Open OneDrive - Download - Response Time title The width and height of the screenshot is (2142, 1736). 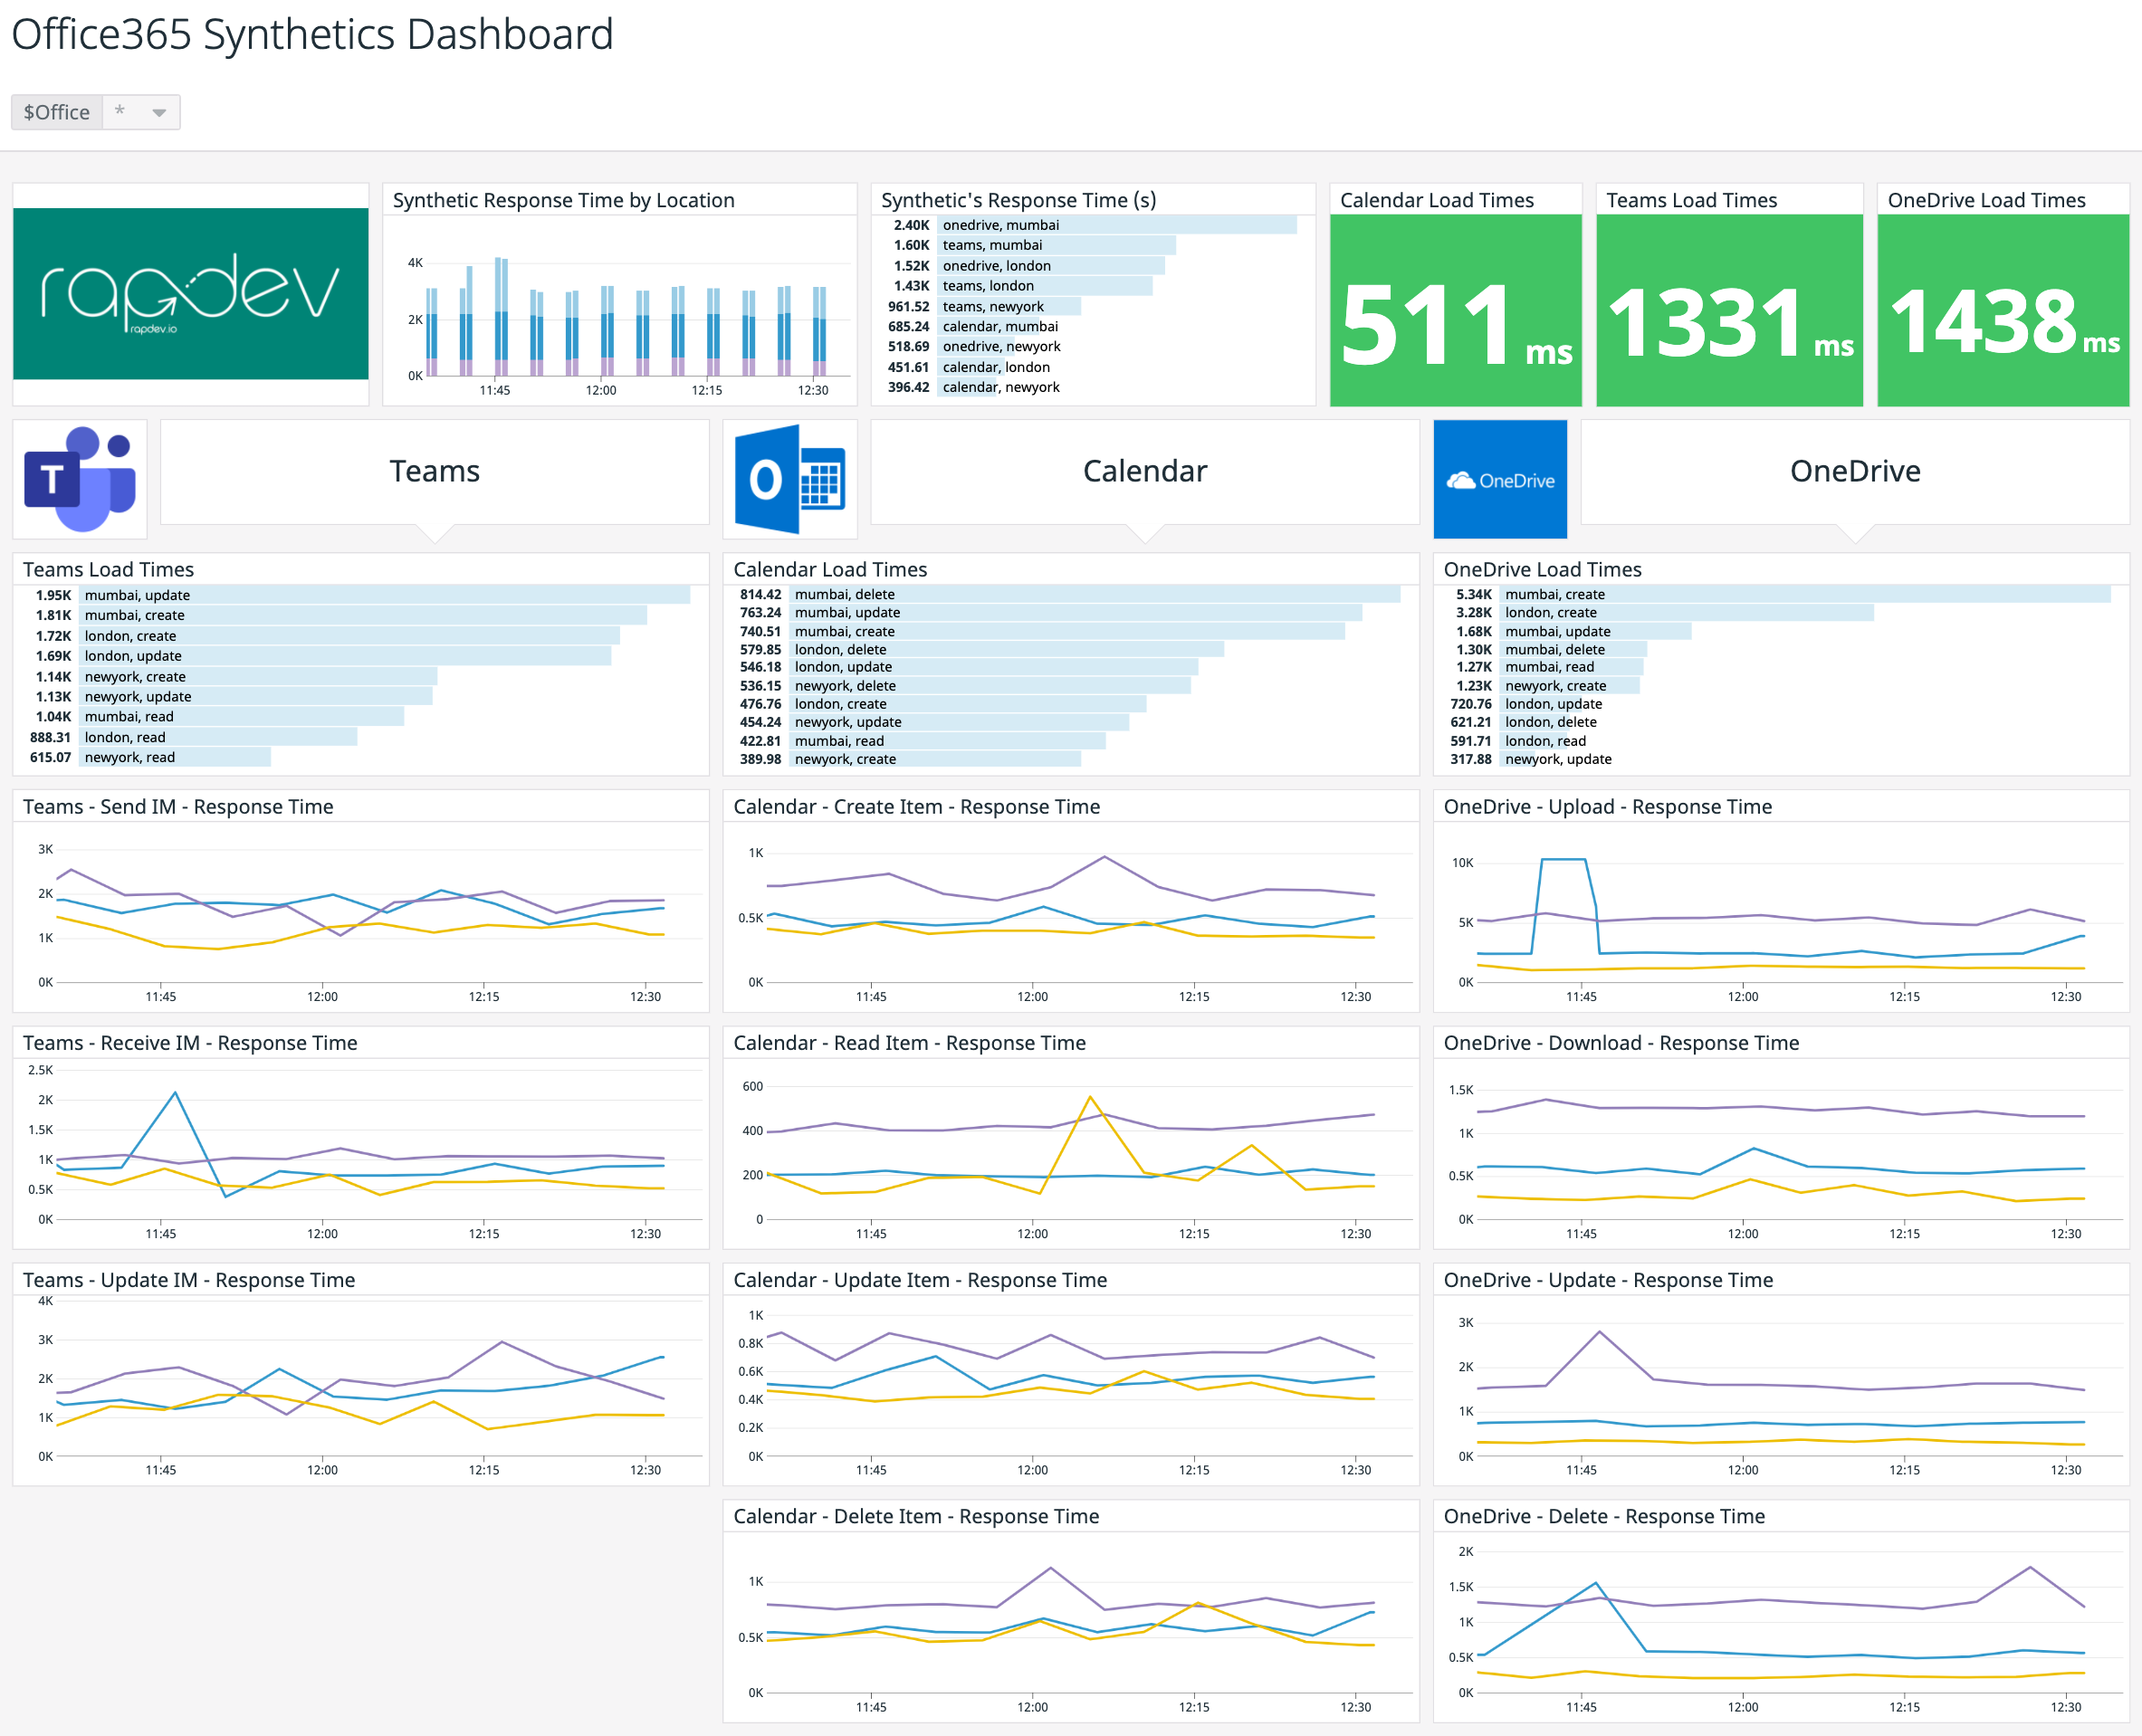pyautogui.click(x=1621, y=1043)
